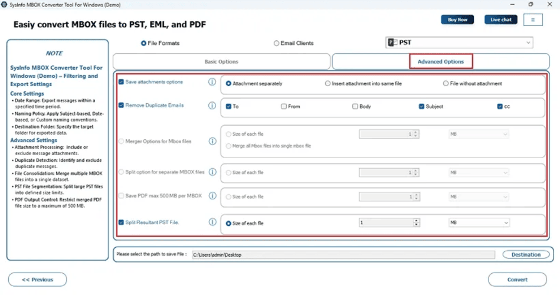Screen dimensions: 560x295
Task: Open info icon for Merger Options for Mbox files
Action: (212, 141)
